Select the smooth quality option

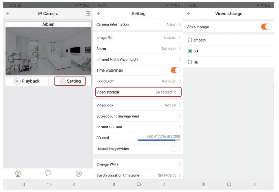[190, 40]
